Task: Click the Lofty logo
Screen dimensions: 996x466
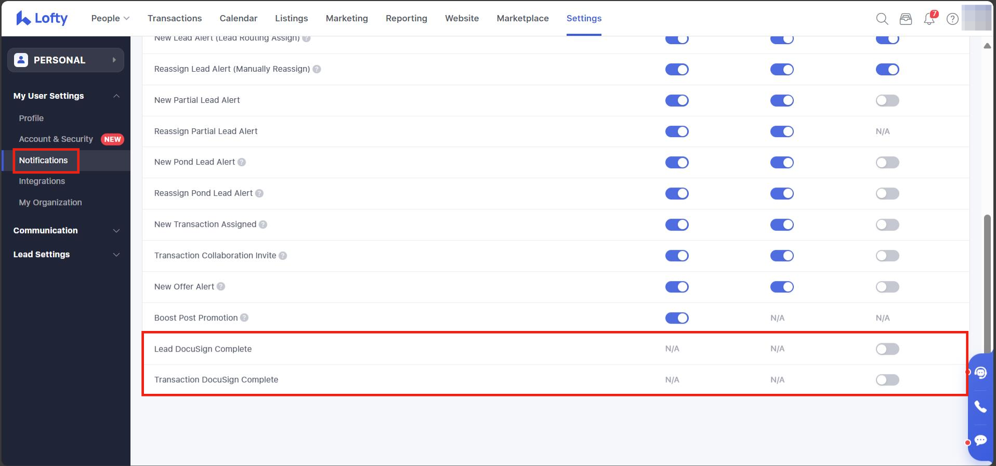Action: tap(42, 18)
